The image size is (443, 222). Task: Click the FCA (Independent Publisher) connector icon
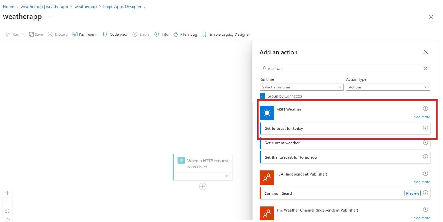click(267, 177)
